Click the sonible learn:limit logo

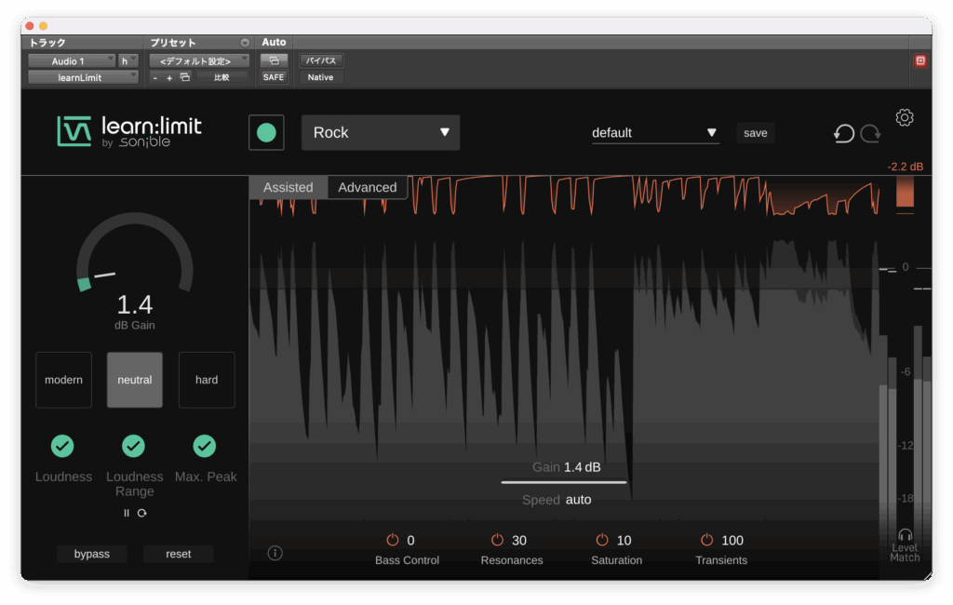tap(129, 131)
